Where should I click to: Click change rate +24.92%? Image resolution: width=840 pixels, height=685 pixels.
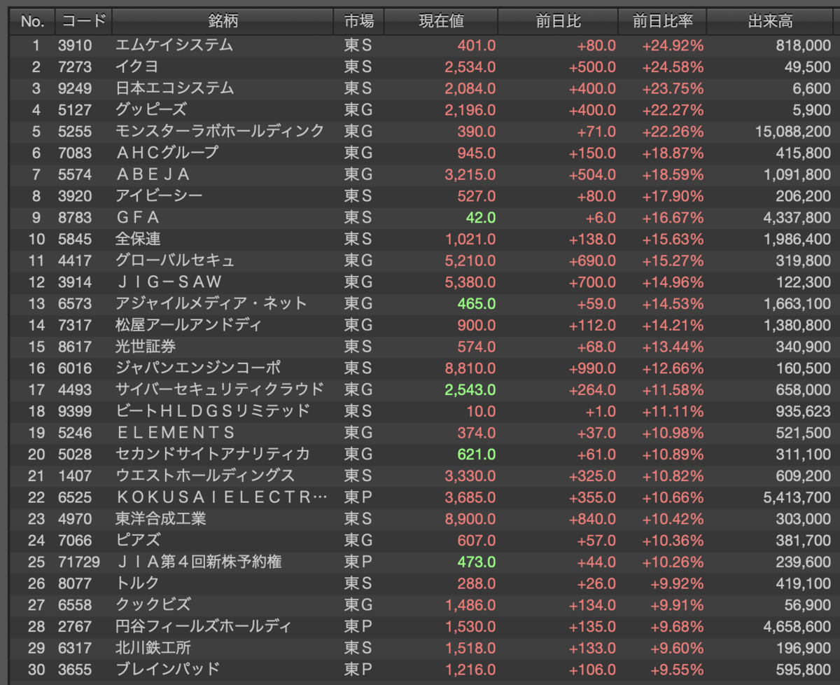(x=673, y=46)
